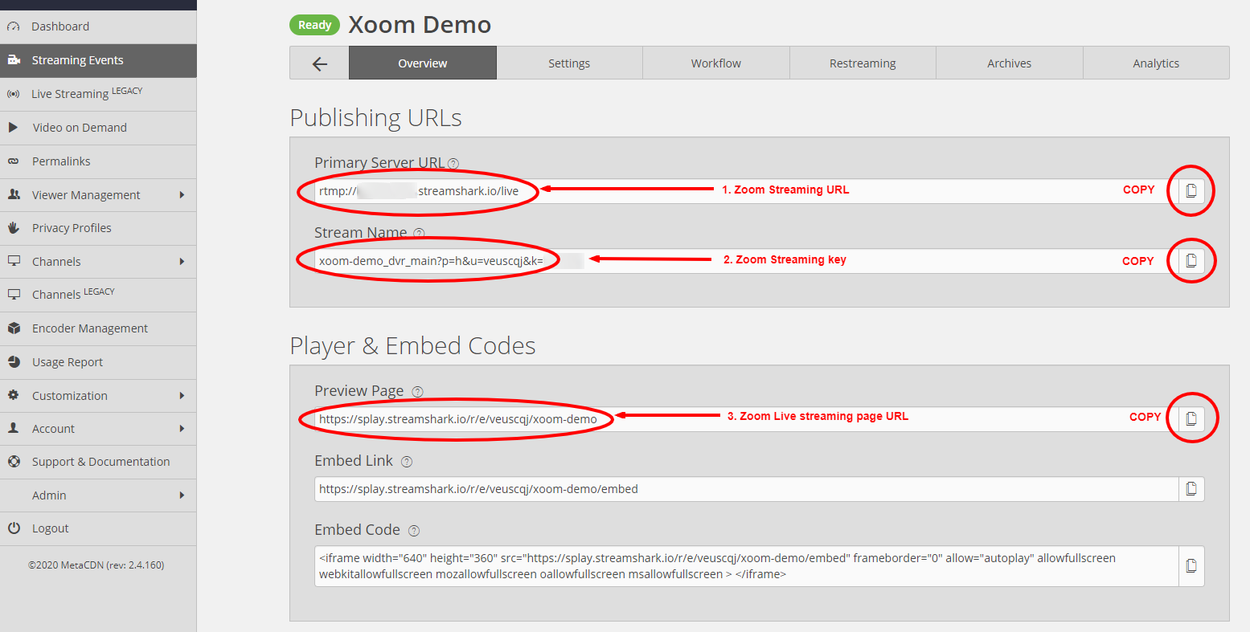Viewport: 1250px width, 632px height.
Task: Click the Logout power icon
Action: click(14, 528)
